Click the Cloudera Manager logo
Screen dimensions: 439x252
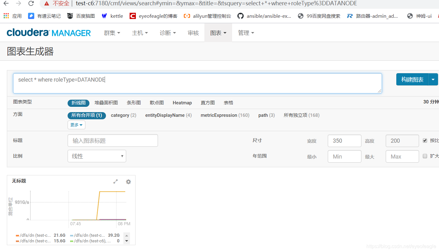pos(49,33)
